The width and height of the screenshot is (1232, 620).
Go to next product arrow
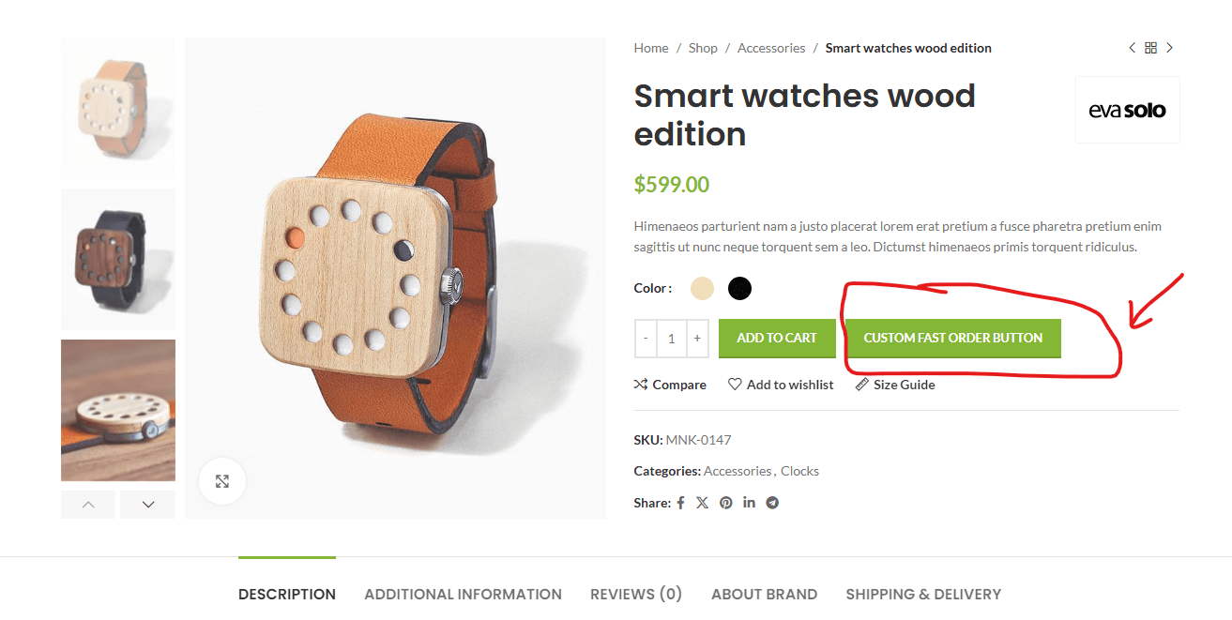point(1169,48)
